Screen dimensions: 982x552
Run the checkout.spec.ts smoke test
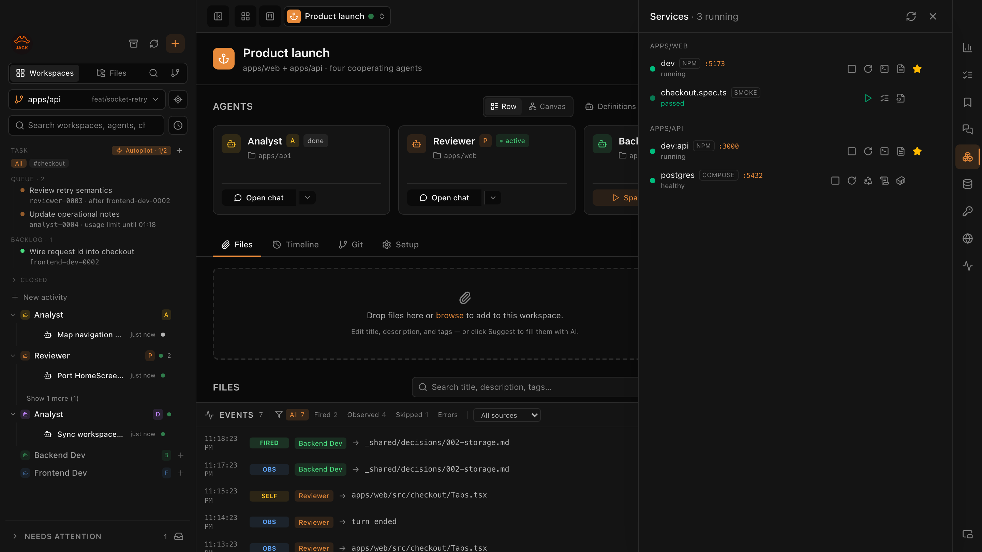point(868,98)
